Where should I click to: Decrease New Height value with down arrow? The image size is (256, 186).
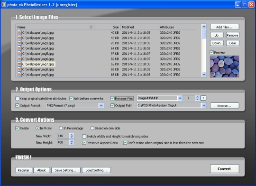pyautogui.click(x=72, y=144)
